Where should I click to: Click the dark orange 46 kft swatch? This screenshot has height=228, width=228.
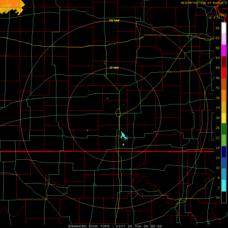click(224, 84)
